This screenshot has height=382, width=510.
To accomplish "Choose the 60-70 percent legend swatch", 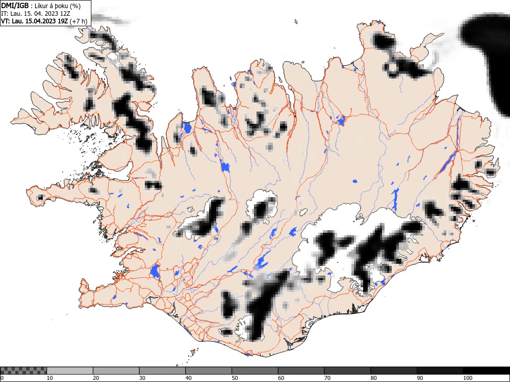I will pos(301,371).
